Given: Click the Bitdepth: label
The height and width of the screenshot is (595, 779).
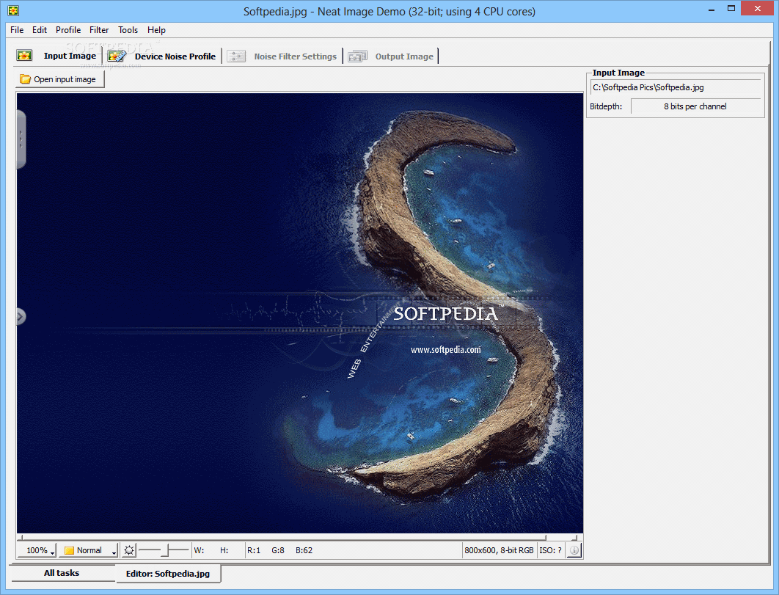Looking at the screenshot, I should 606,106.
